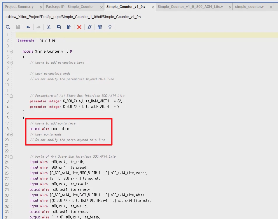The image size is (278, 219).
Task: Toggle line comments with the // icon
Action: (x=90, y=27)
